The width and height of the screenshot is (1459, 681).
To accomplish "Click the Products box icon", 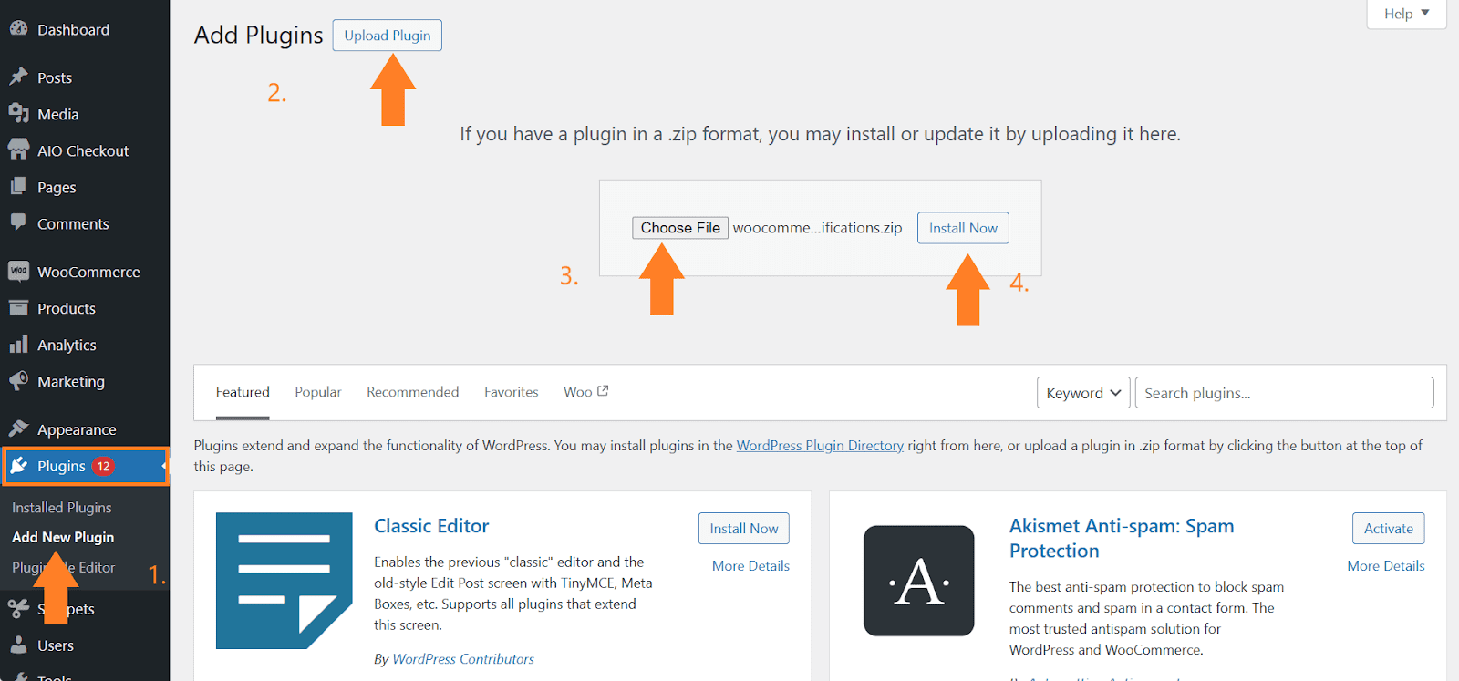I will 18,308.
